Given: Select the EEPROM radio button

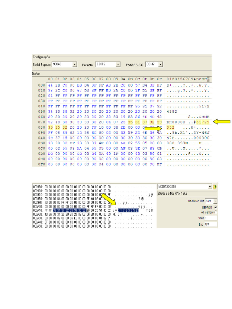Looking at the screenshot, I should pyautogui.click(x=216, y=207).
